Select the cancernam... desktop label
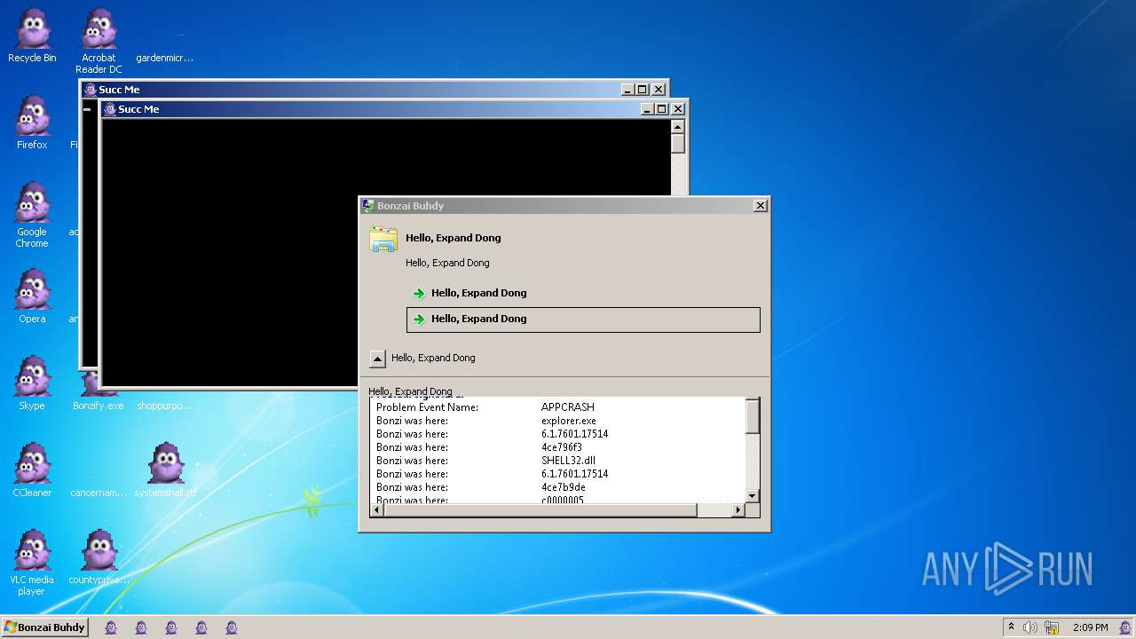This screenshot has height=639, width=1136. (x=99, y=493)
